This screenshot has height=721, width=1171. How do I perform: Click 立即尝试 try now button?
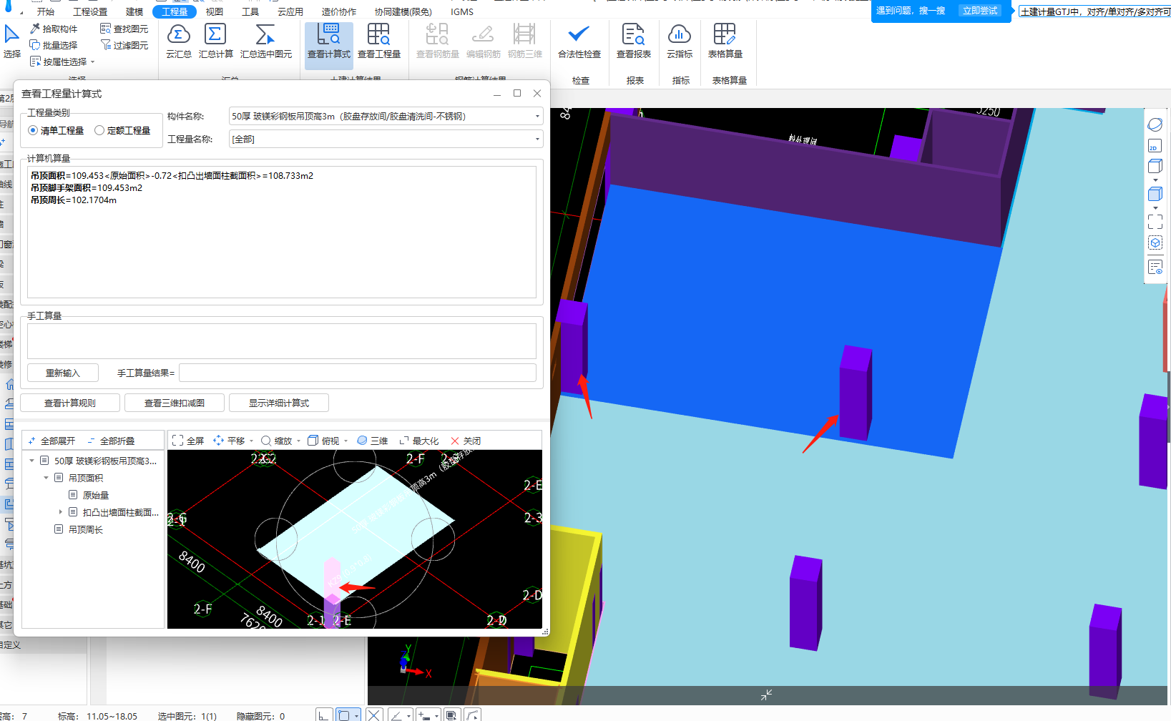pos(980,11)
